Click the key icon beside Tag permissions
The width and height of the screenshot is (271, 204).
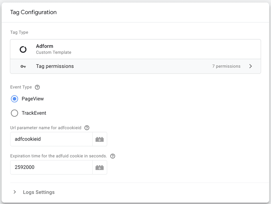click(x=23, y=66)
